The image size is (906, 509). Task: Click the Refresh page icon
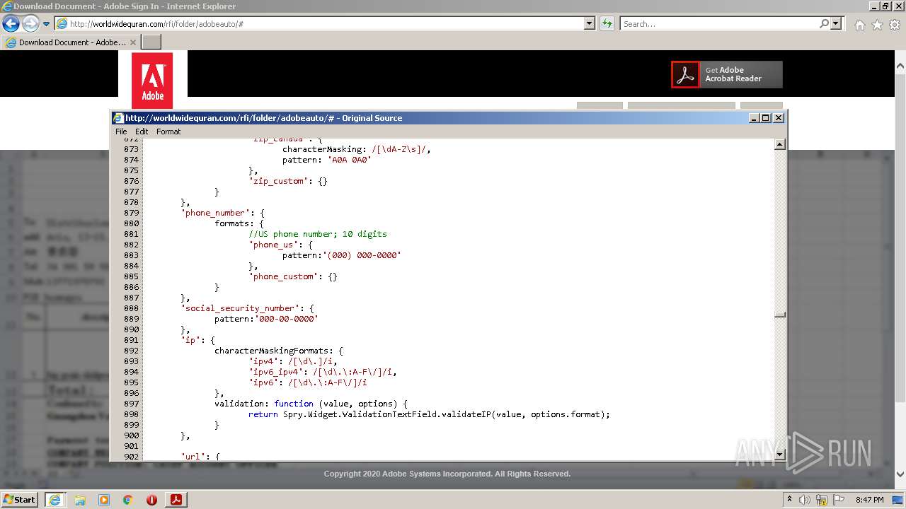tap(607, 24)
